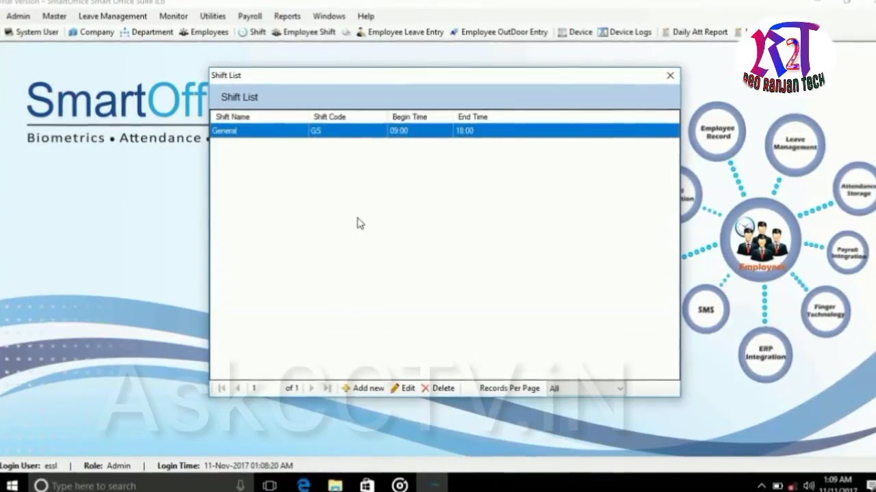Launch Microsoft Edge from taskbar
This screenshot has height=492, width=876.
click(x=304, y=485)
